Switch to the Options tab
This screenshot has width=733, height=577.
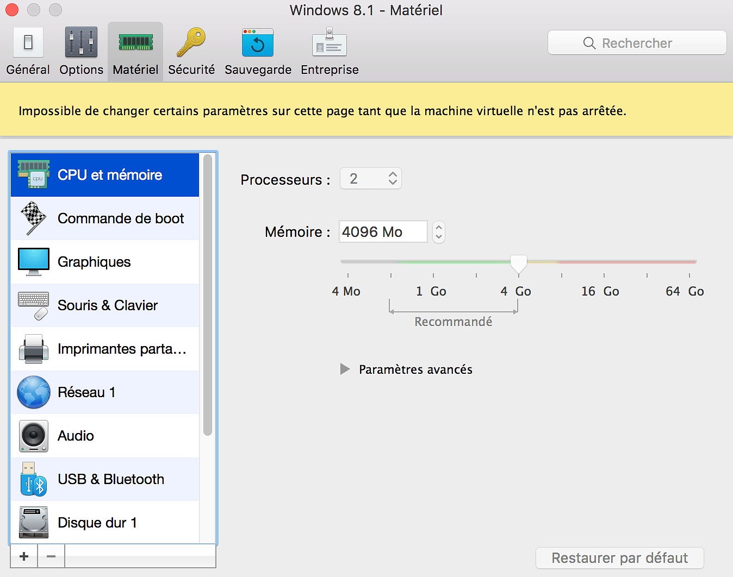[x=81, y=52]
